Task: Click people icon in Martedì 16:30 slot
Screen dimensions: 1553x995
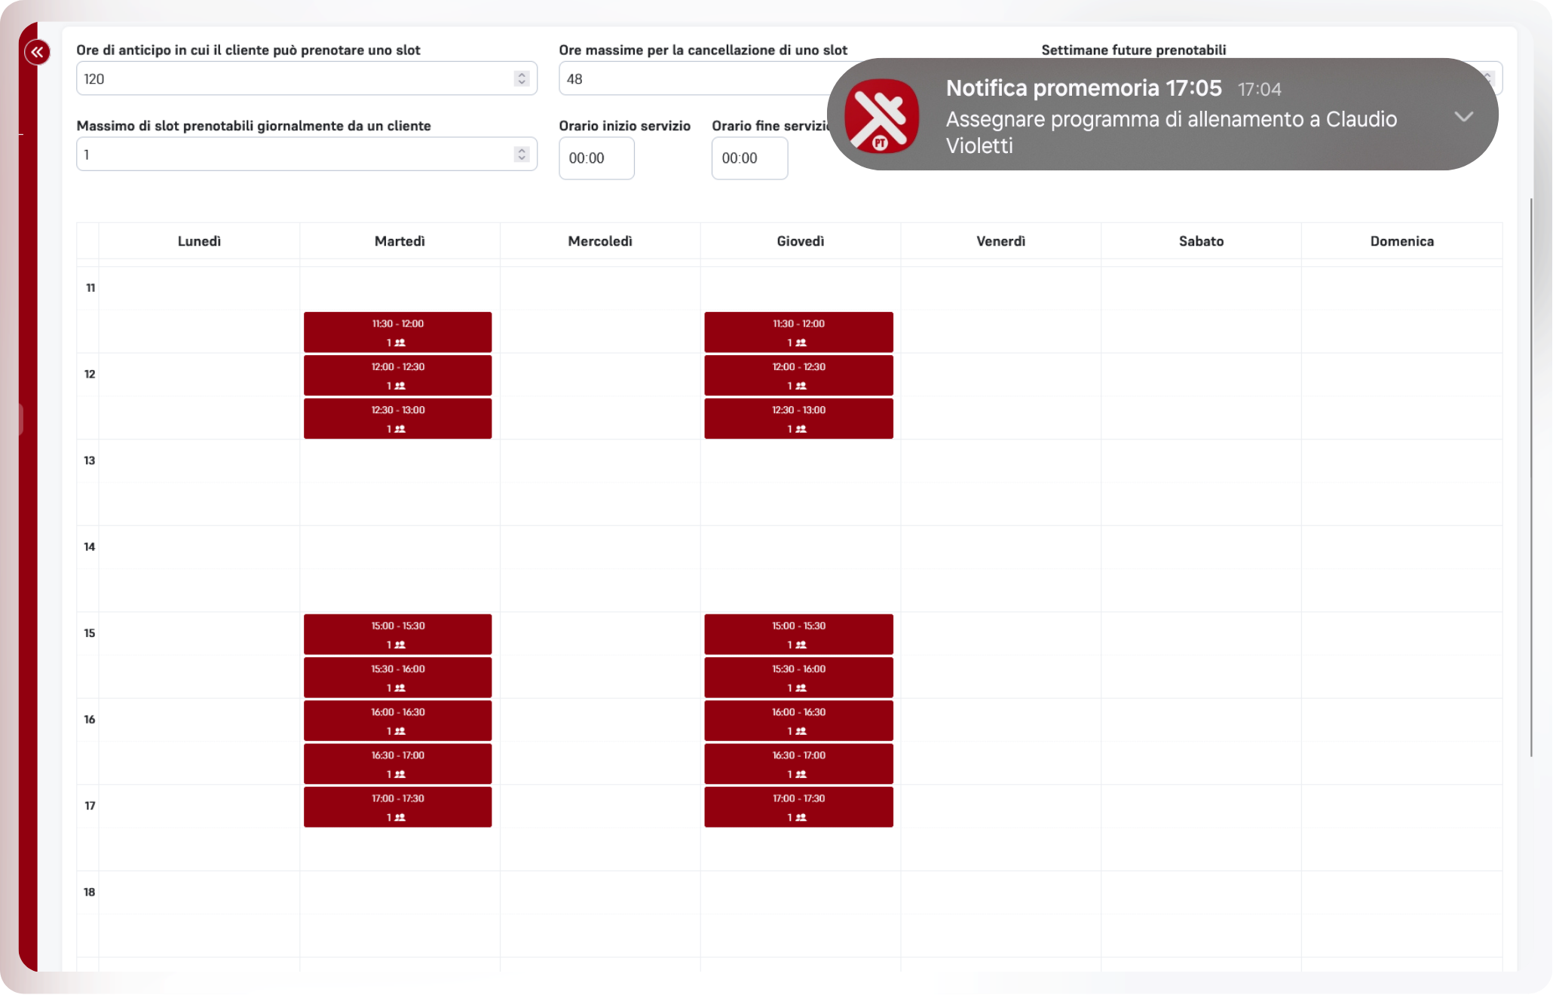Action: click(x=400, y=775)
